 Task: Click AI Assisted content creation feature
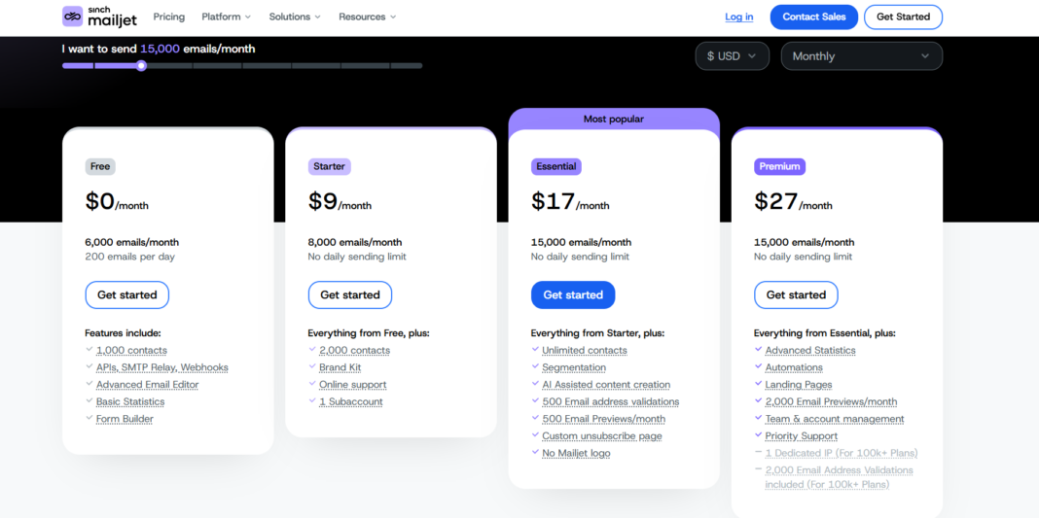[606, 384]
